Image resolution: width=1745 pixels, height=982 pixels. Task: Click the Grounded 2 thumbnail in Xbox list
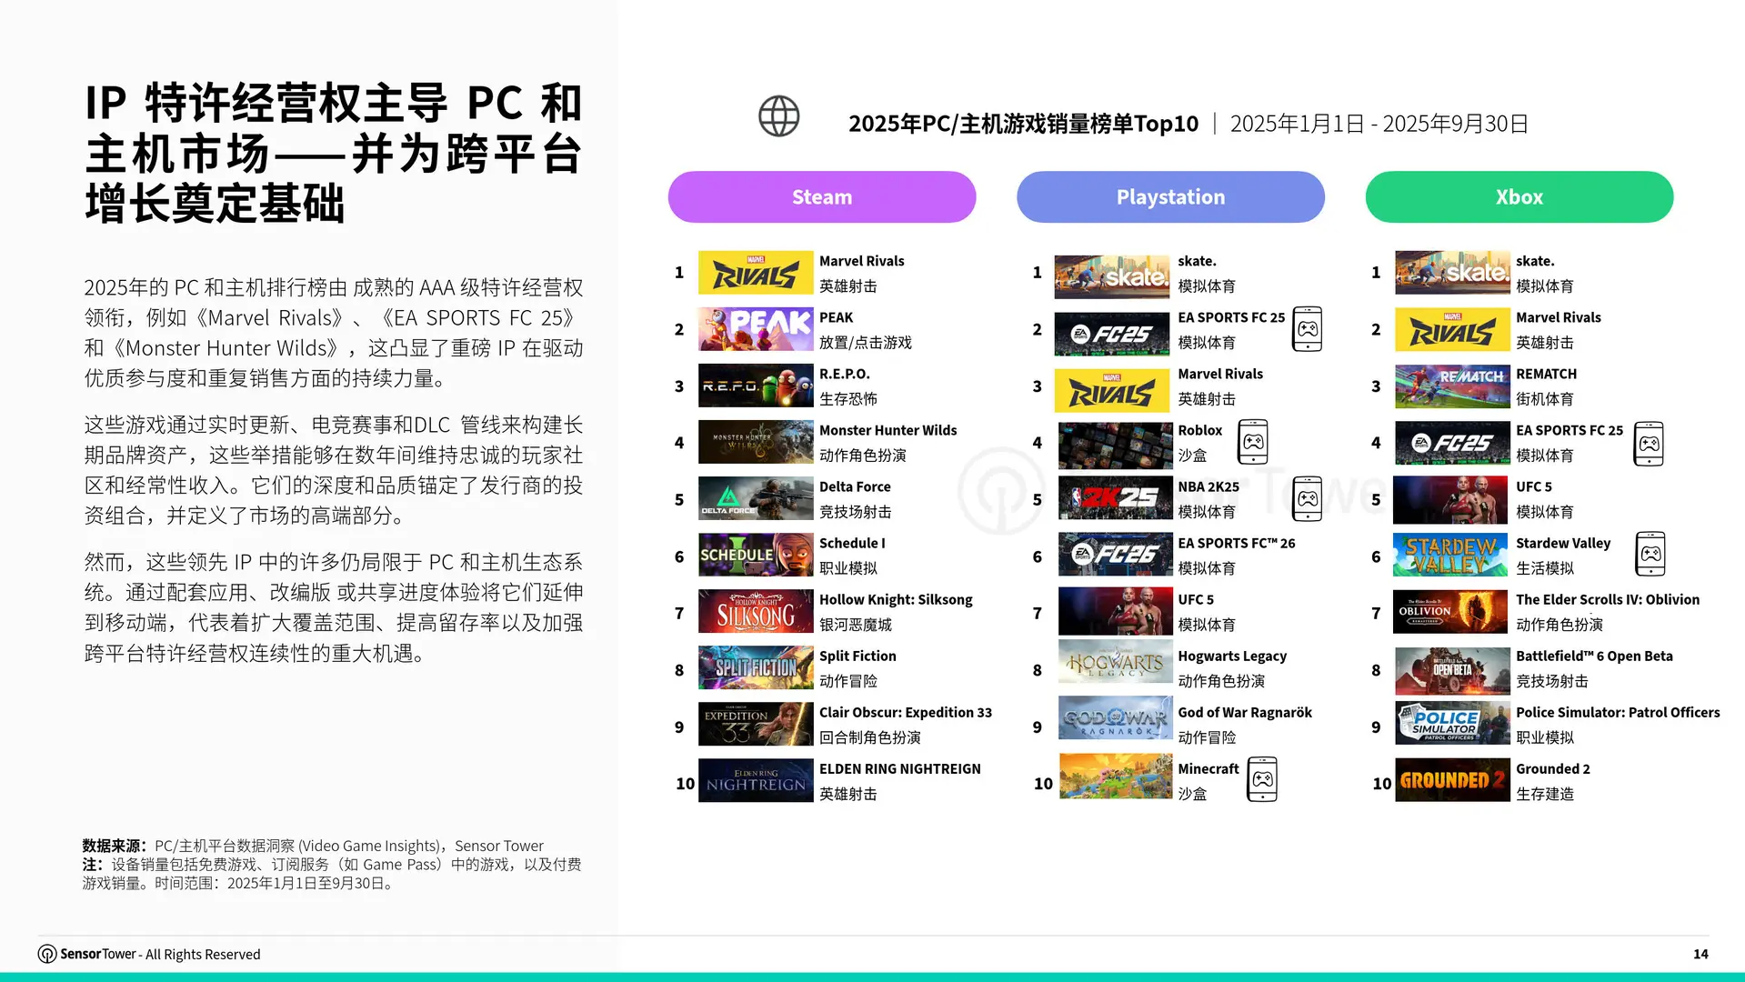1451,780
